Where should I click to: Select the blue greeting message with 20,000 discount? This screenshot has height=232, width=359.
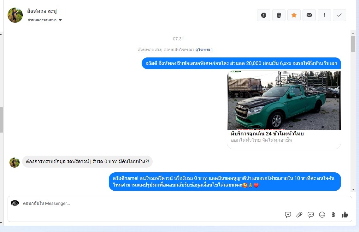[x=241, y=63]
